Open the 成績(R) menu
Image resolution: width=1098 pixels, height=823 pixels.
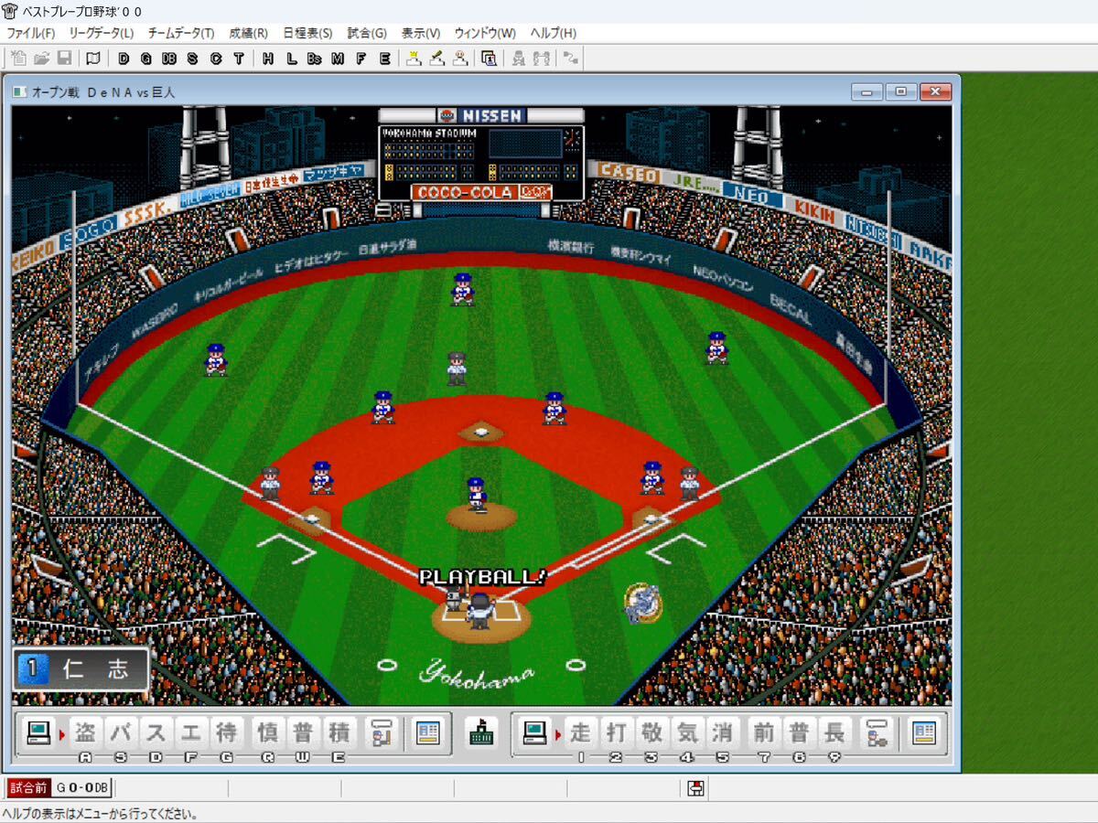tap(249, 33)
